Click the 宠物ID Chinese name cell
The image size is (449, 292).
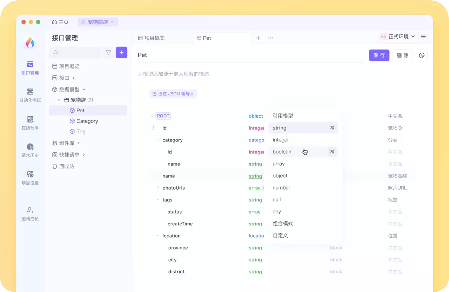[x=395, y=128]
